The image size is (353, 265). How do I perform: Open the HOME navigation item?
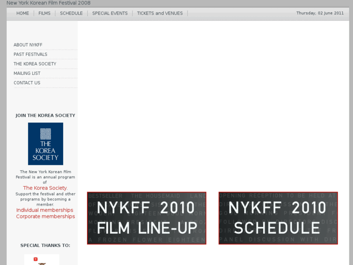tap(22, 13)
